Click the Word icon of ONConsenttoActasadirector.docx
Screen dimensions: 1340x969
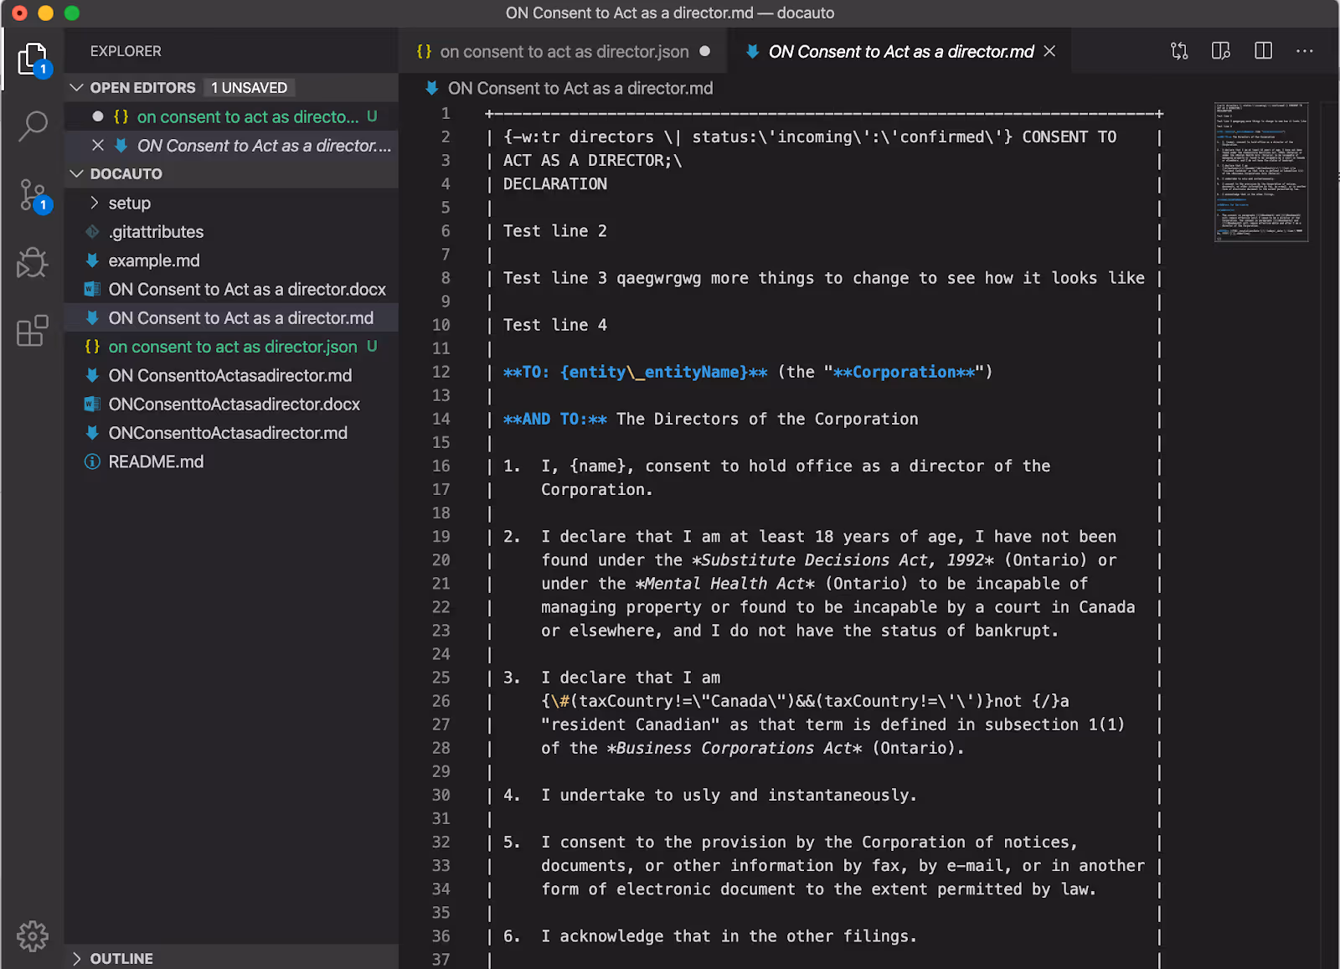tap(92, 405)
